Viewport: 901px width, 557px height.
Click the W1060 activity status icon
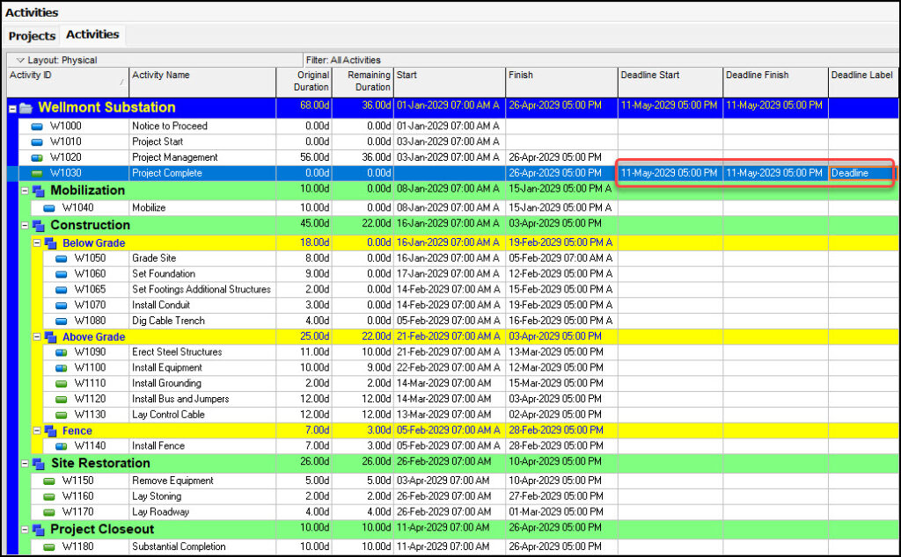[x=62, y=274]
